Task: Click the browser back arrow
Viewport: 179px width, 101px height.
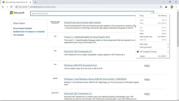Action: (3, 7)
